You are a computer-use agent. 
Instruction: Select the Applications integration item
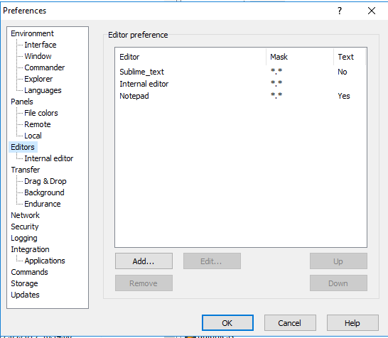click(x=45, y=261)
